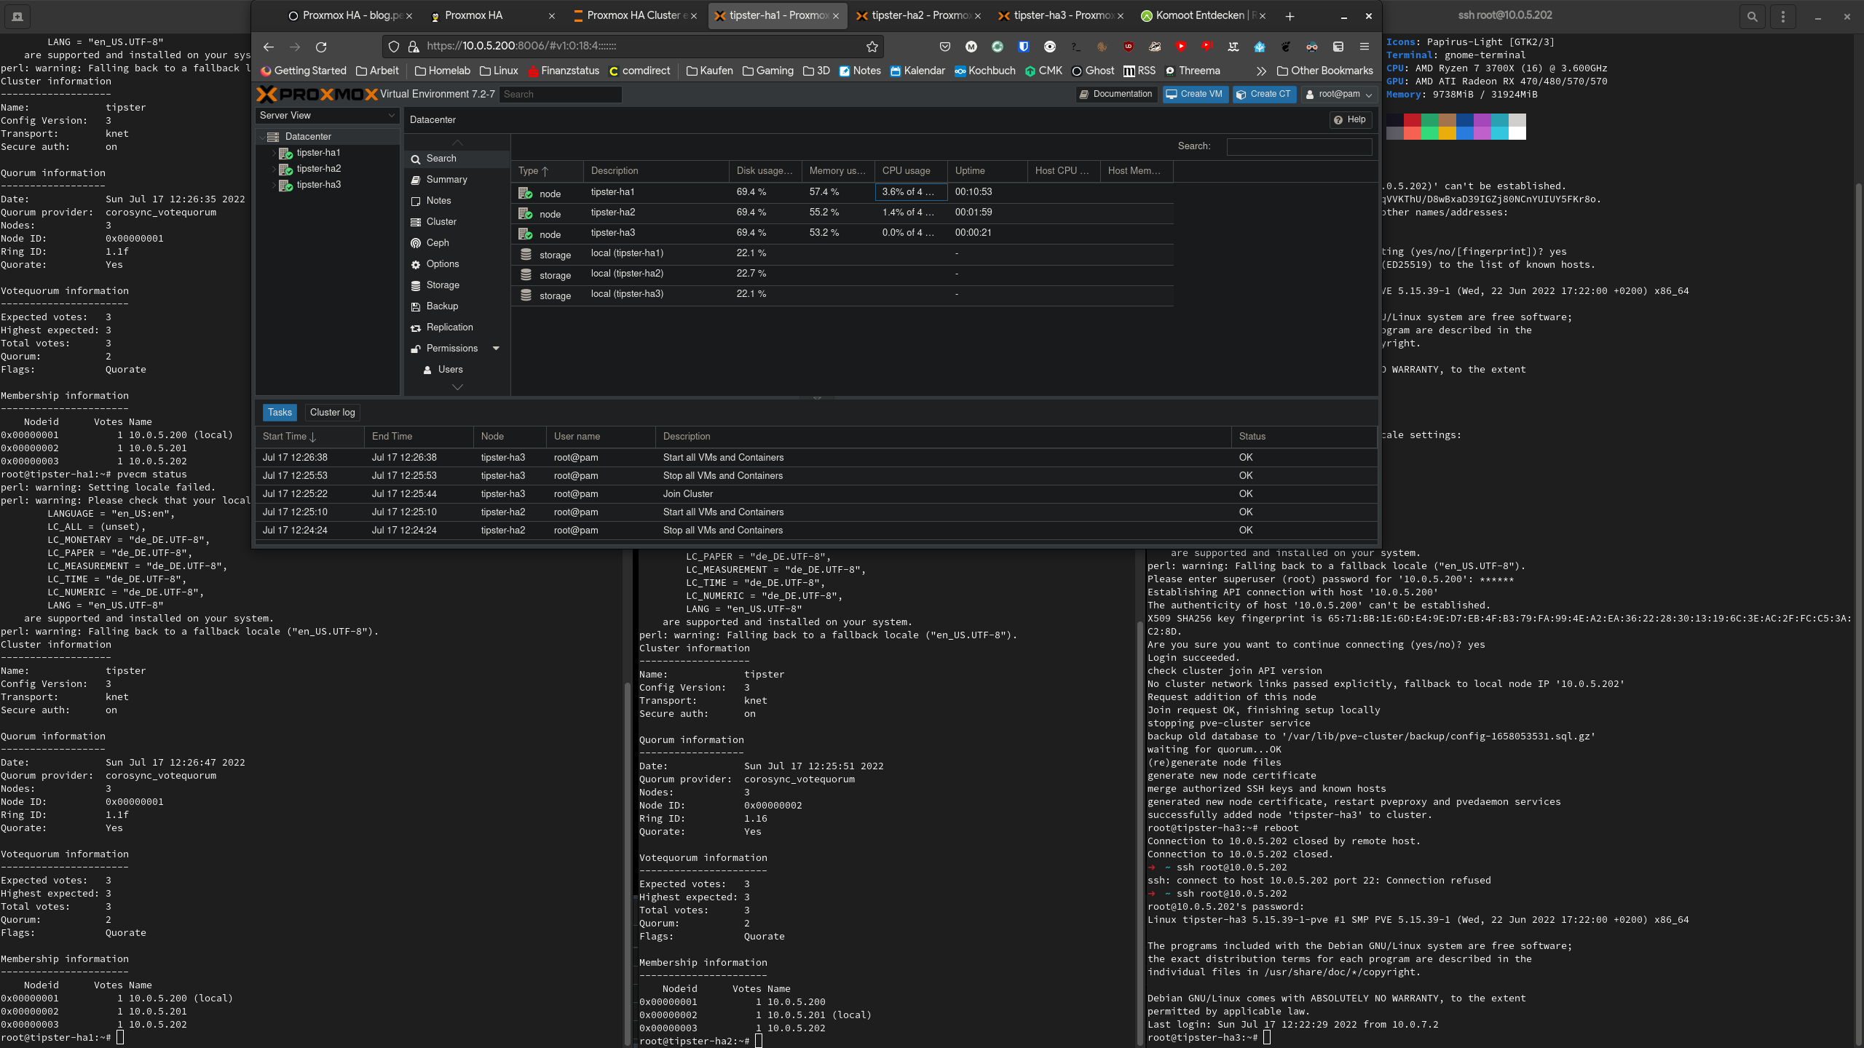Open a new browser tab

[x=1290, y=16]
